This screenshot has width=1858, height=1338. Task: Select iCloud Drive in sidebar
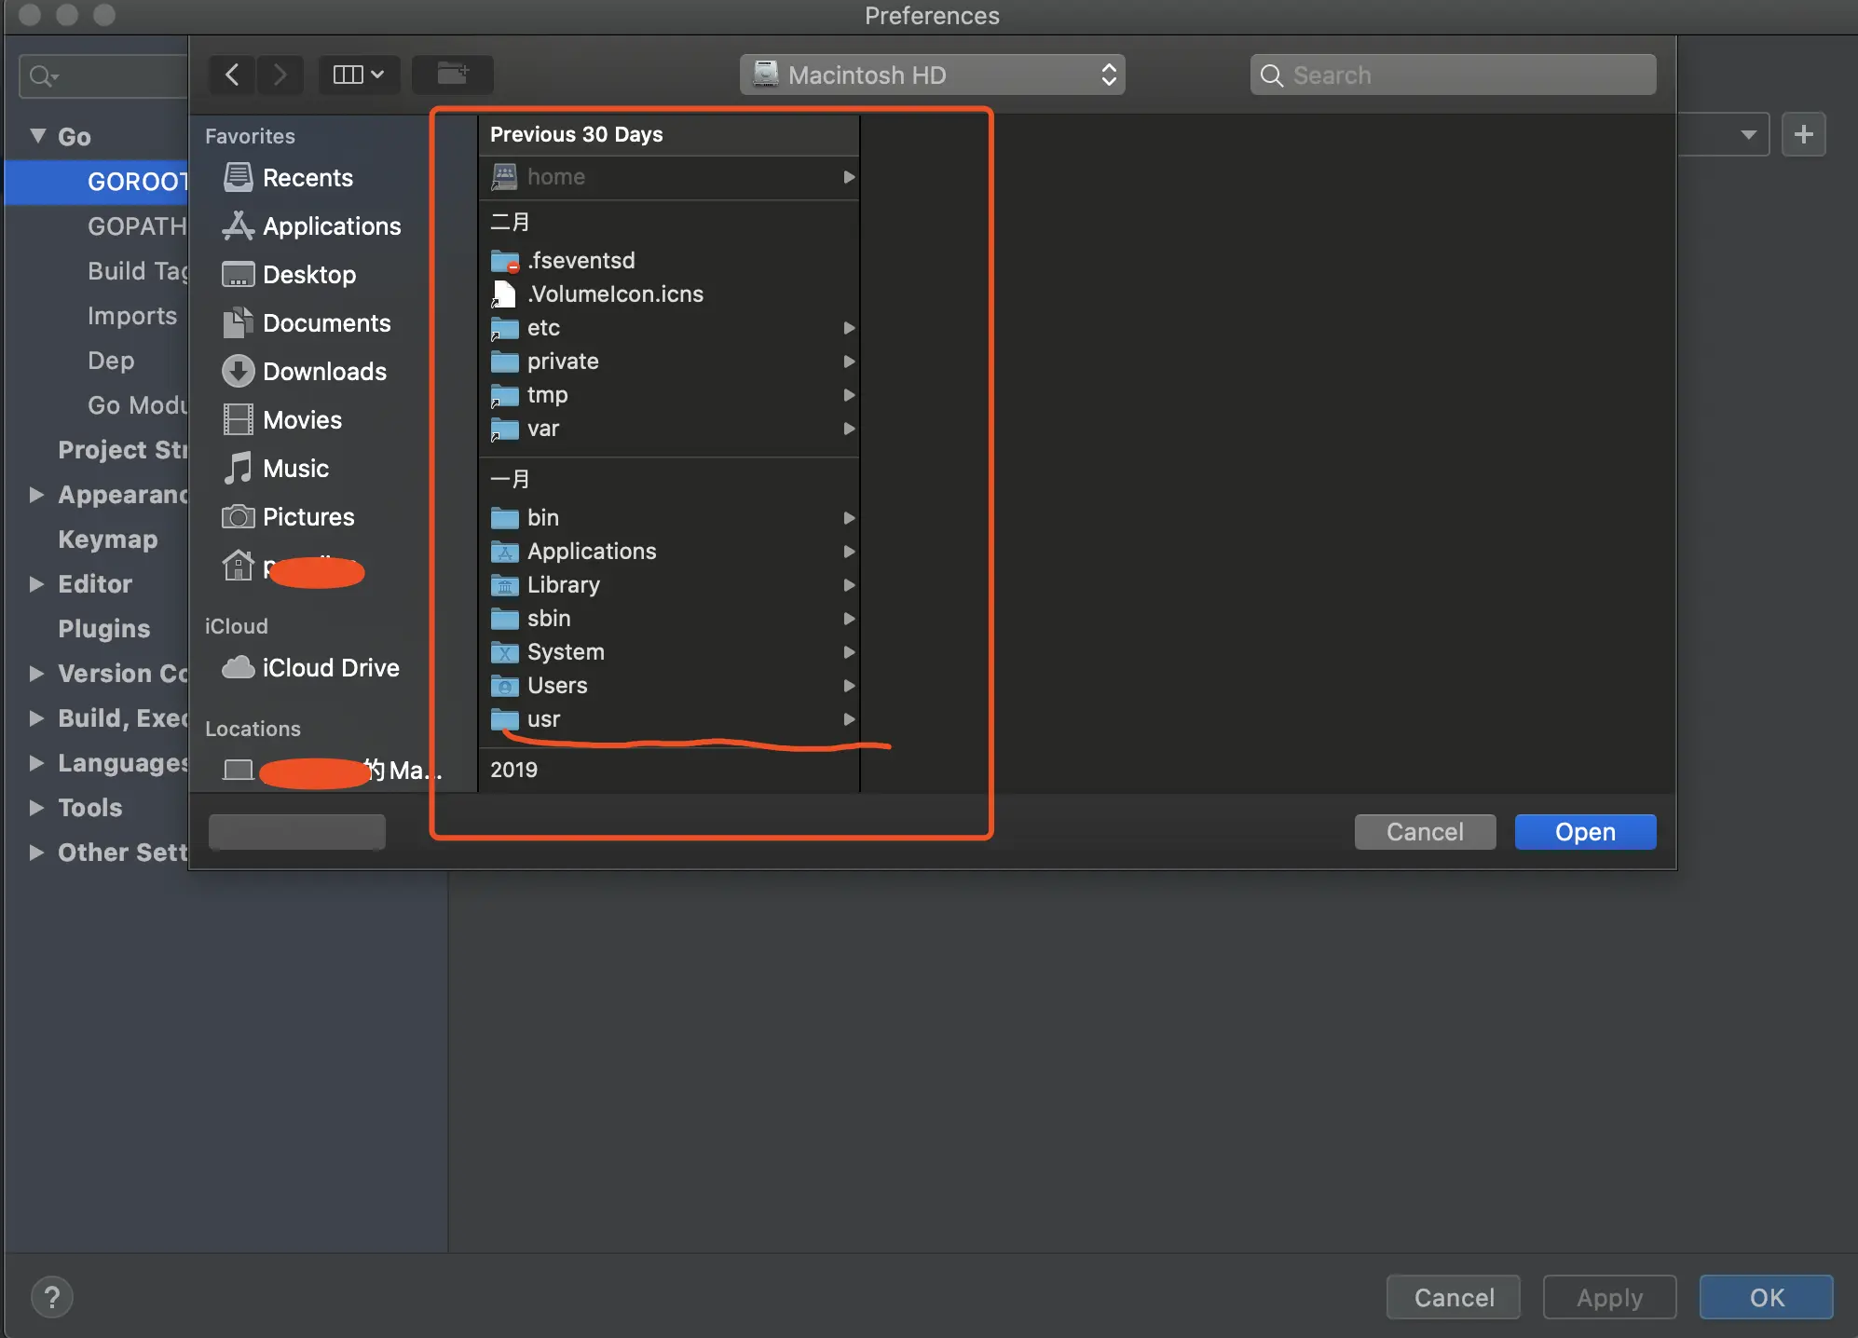330,668
